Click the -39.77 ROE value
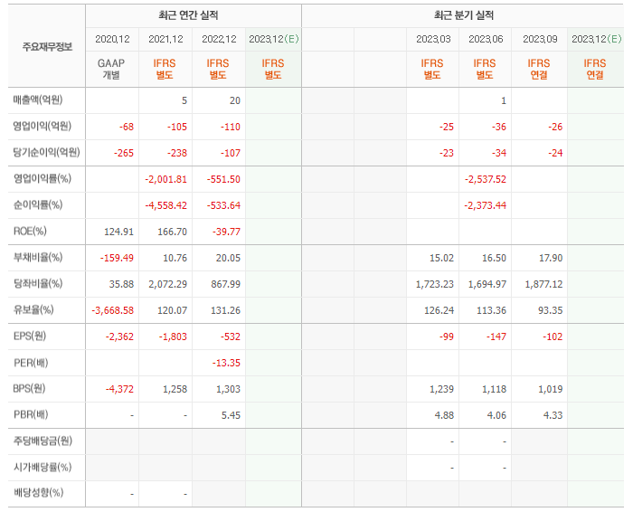 226,232
